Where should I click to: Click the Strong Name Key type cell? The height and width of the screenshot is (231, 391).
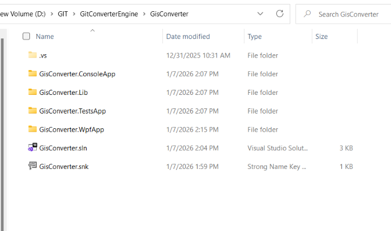(277, 167)
